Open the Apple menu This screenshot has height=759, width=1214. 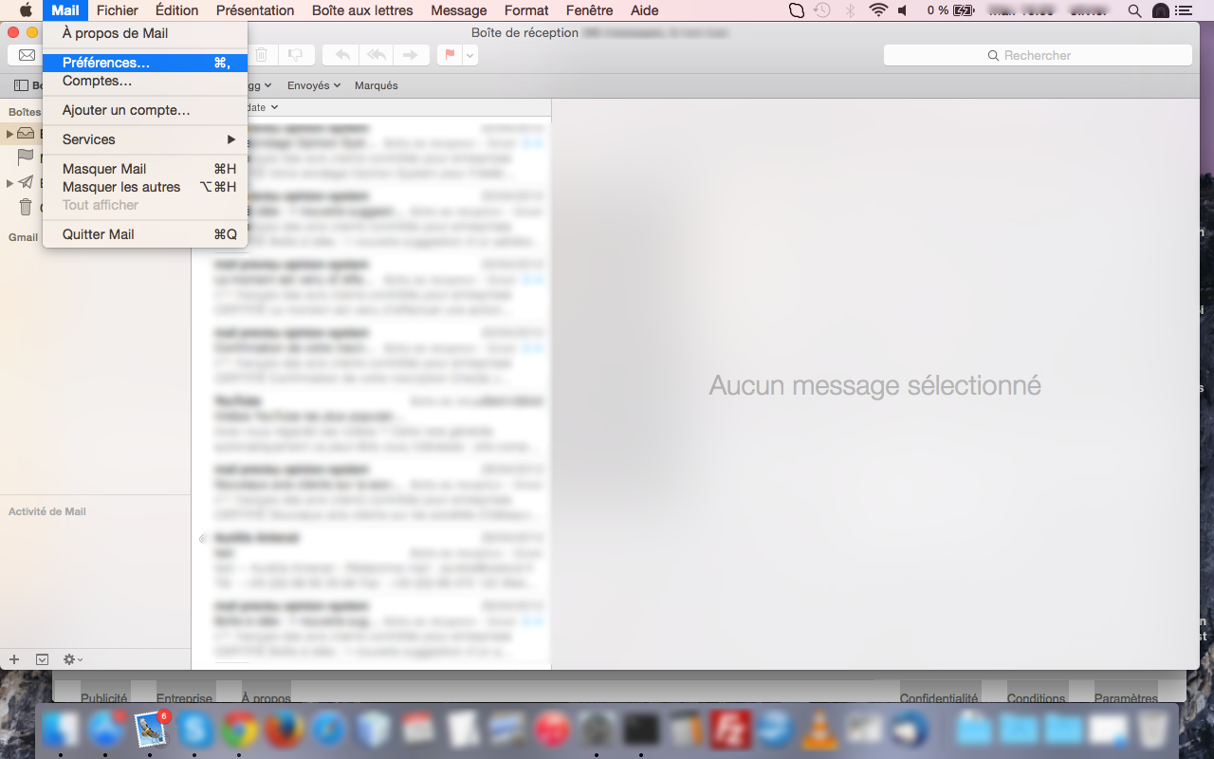[26, 10]
